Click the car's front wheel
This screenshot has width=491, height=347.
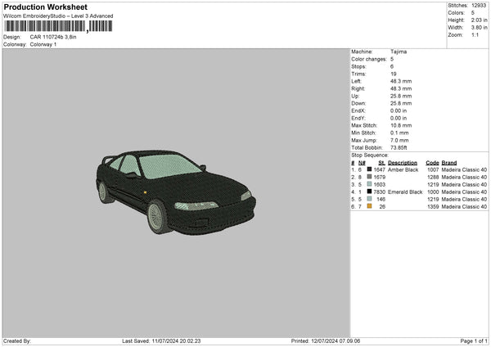click(159, 215)
